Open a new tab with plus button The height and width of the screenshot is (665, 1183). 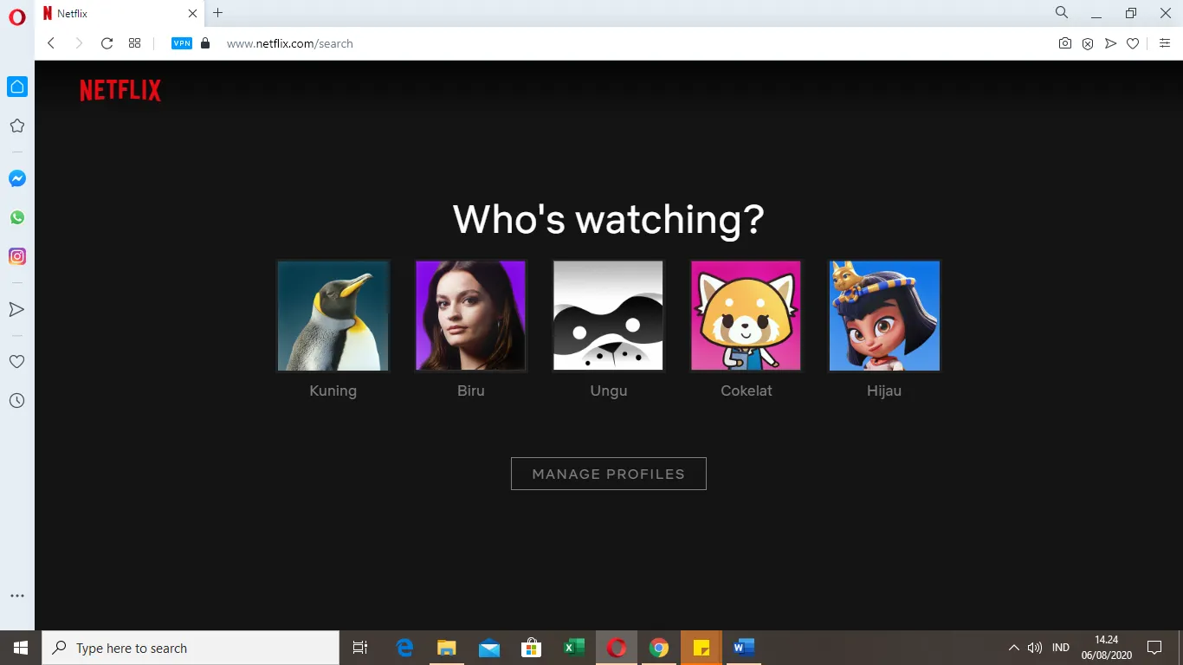pyautogui.click(x=218, y=13)
